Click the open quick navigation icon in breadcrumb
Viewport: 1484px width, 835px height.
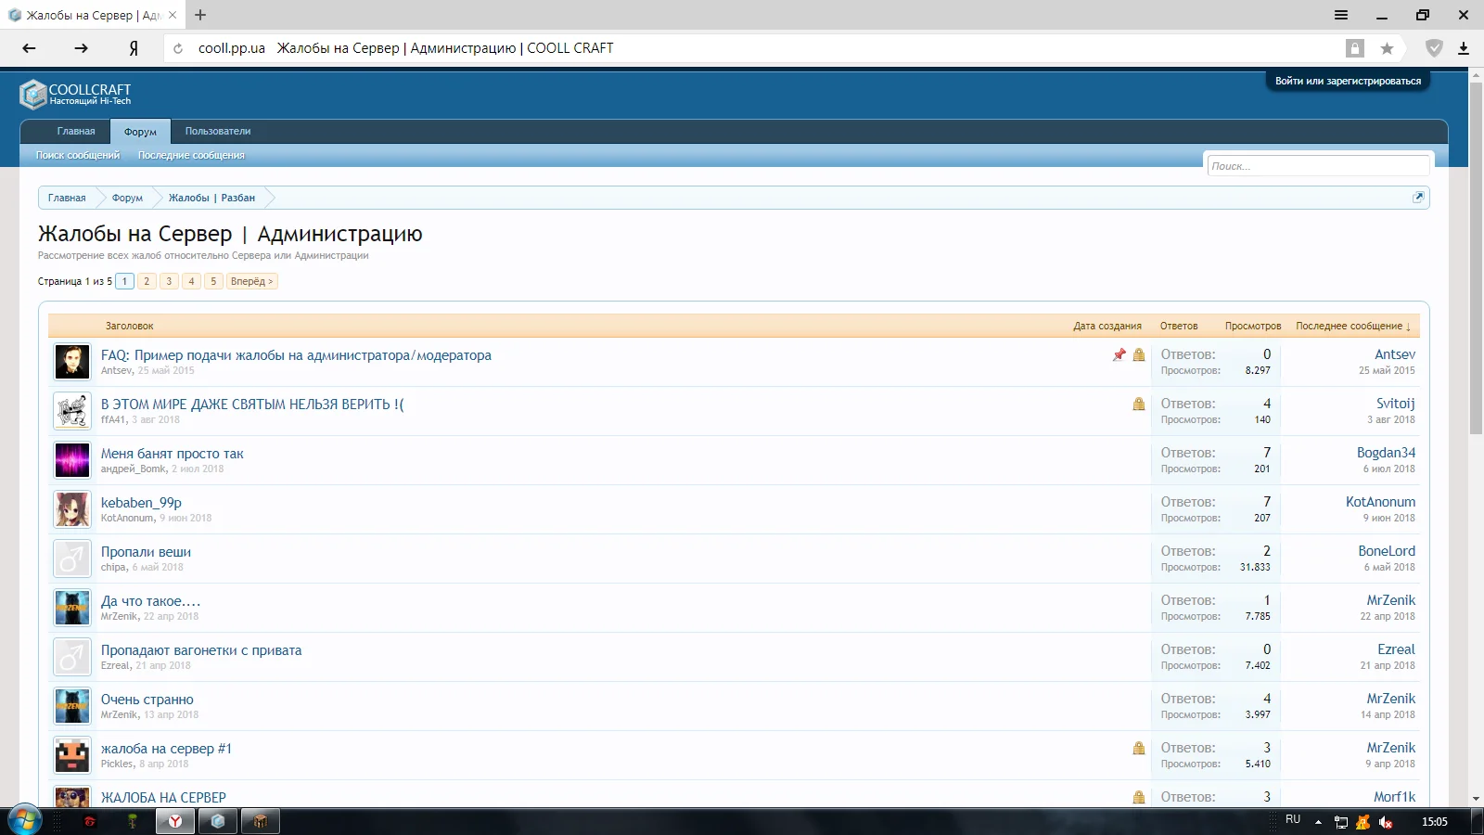1417,198
